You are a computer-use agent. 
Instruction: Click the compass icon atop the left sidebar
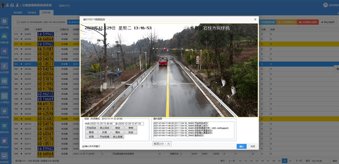4,22
